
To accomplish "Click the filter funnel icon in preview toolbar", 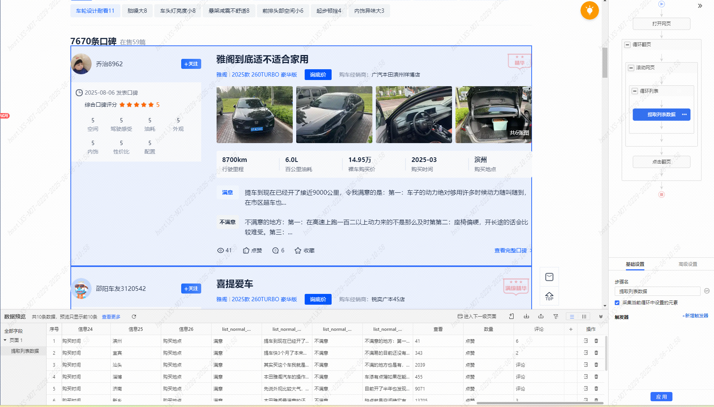I will (556, 316).
